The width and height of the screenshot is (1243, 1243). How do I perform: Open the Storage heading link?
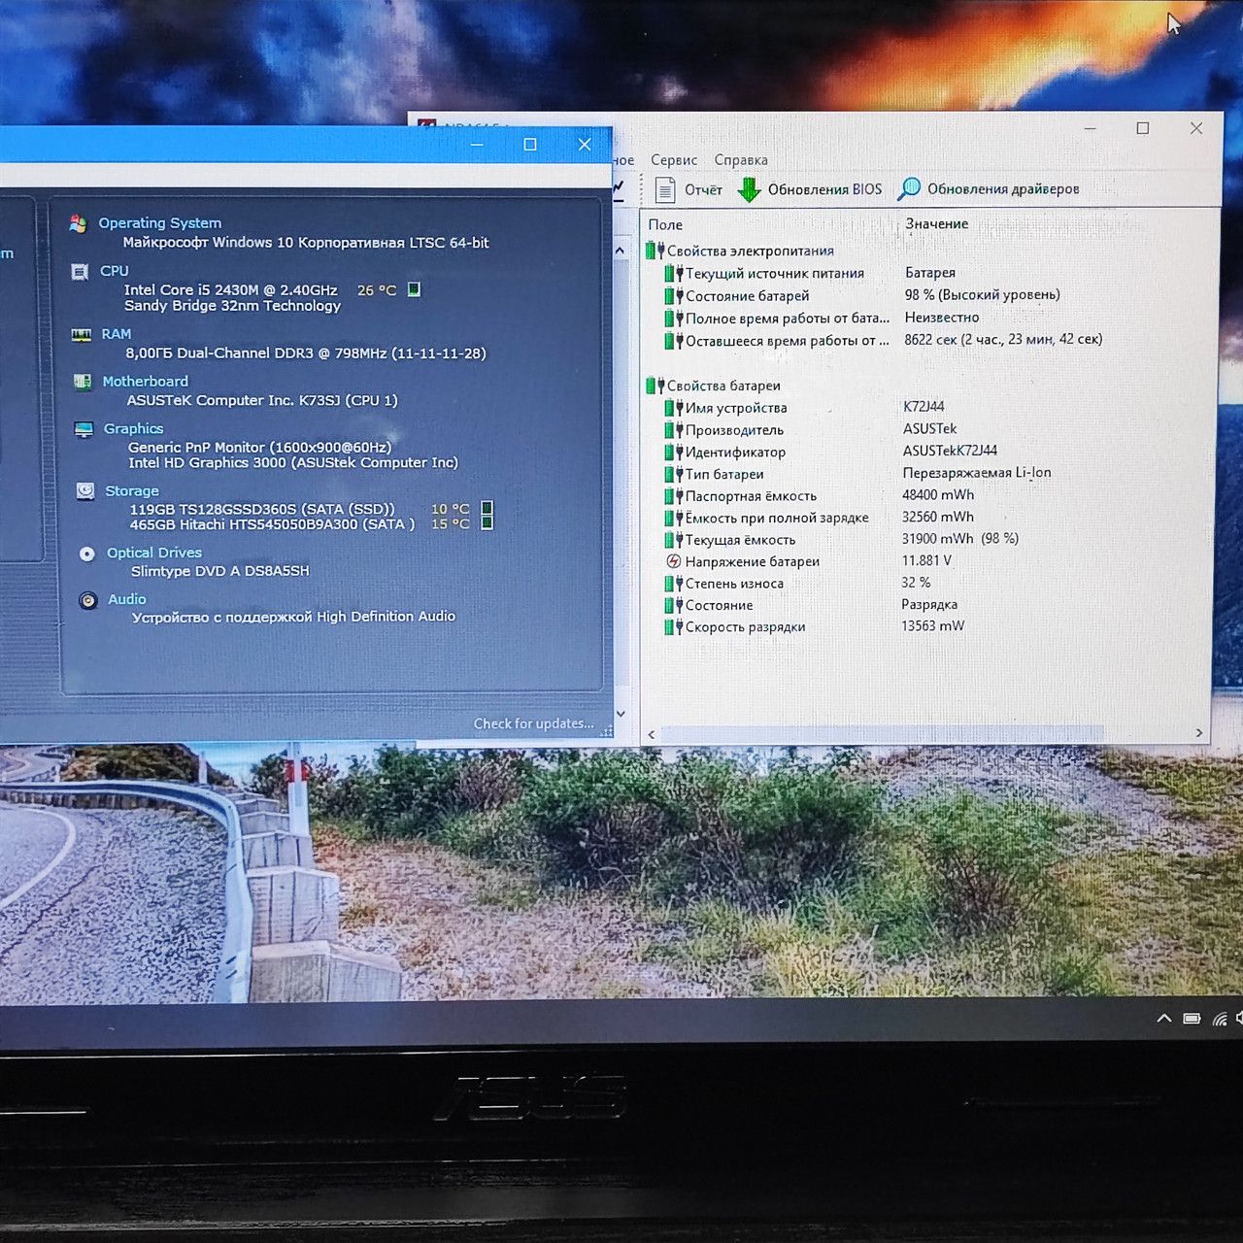(x=132, y=491)
